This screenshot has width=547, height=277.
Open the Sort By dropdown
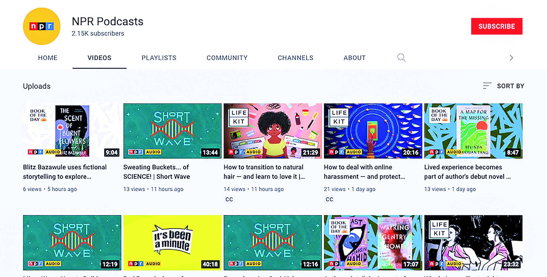(504, 86)
